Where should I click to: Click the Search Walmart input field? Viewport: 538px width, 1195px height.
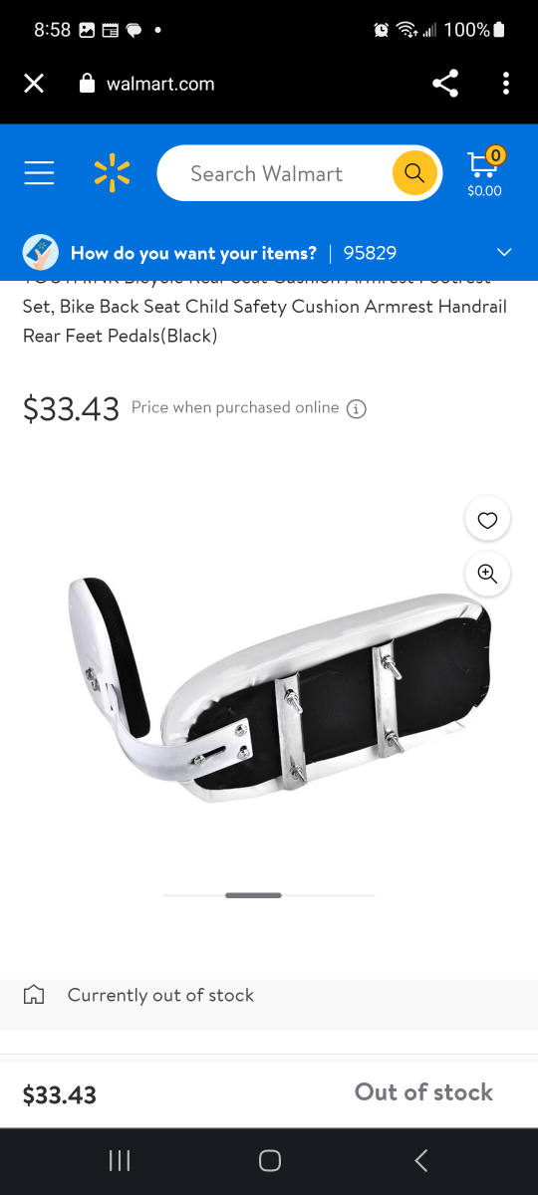pyautogui.click(x=274, y=173)
